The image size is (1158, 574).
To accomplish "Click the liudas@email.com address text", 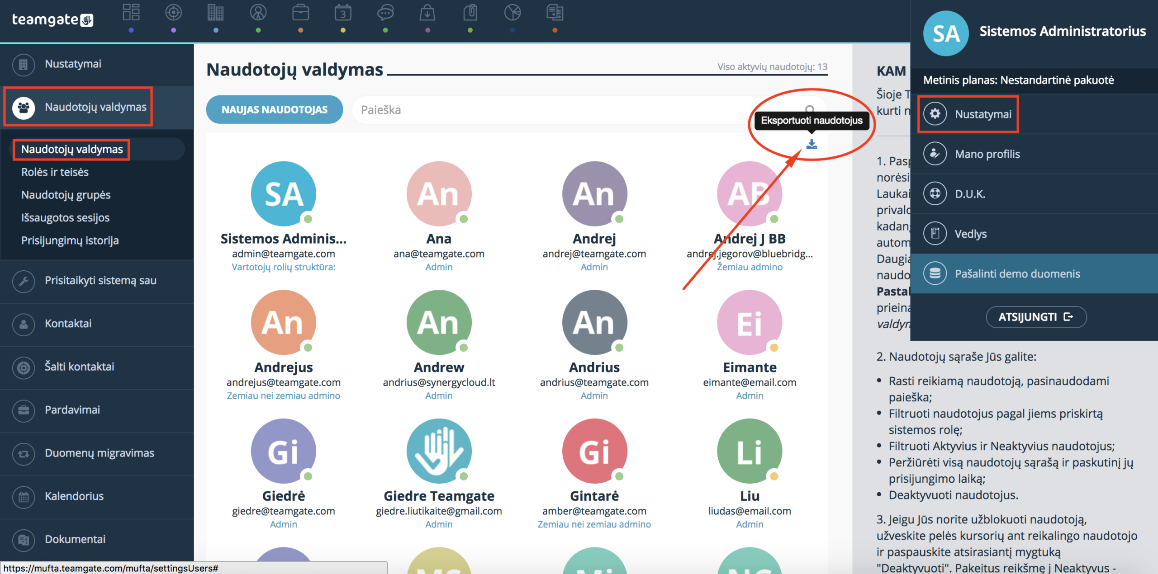I will 750,511.
